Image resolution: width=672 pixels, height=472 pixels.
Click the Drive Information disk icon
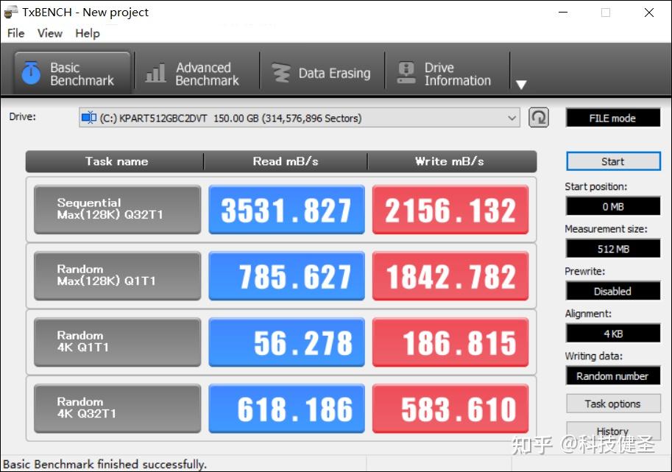tap(406, 74)
